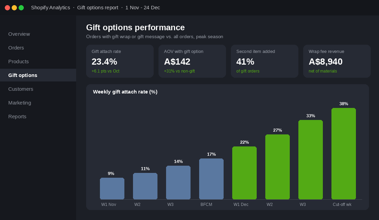Click the '1 Nov - 24 Dec' date range
379x220 pixels.
tap(143, 8)
